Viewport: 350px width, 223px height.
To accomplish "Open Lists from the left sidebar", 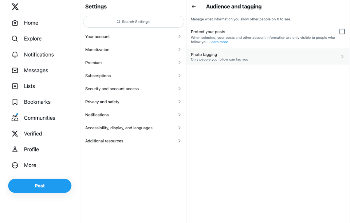I will pyautogui.click(x=15, y=86).
